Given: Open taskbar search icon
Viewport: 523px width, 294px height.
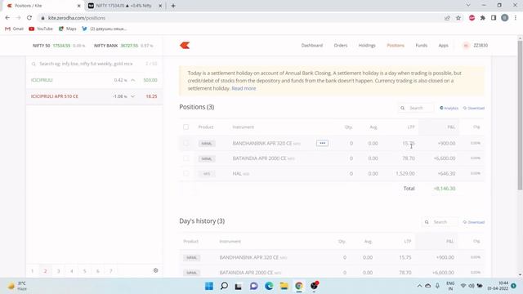Looking at the screenshot, I should [x=224, y=286].
